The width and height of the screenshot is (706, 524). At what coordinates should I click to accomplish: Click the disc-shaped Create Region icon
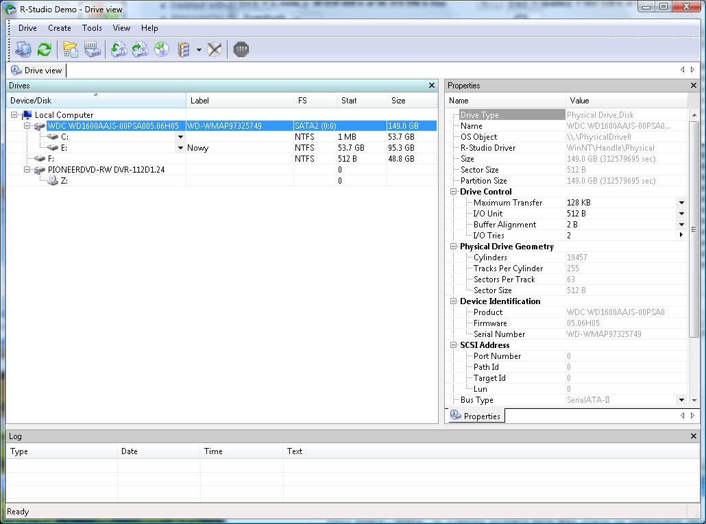tap(162, 49)
